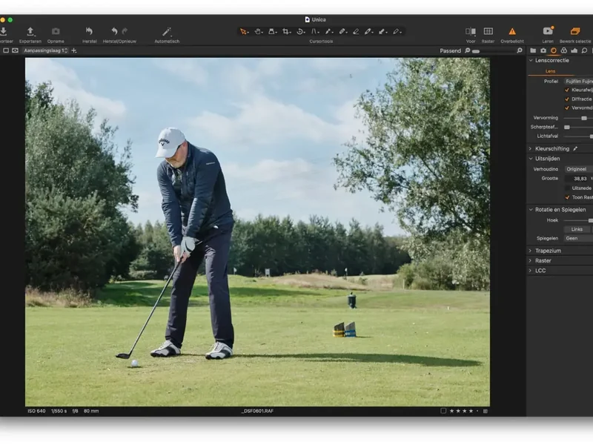This screenshot has width=593, height=445.
Task: Click the undo arrow in Herstel/Opnieuw
Action: pyautogui.click(x=114, y=31)
